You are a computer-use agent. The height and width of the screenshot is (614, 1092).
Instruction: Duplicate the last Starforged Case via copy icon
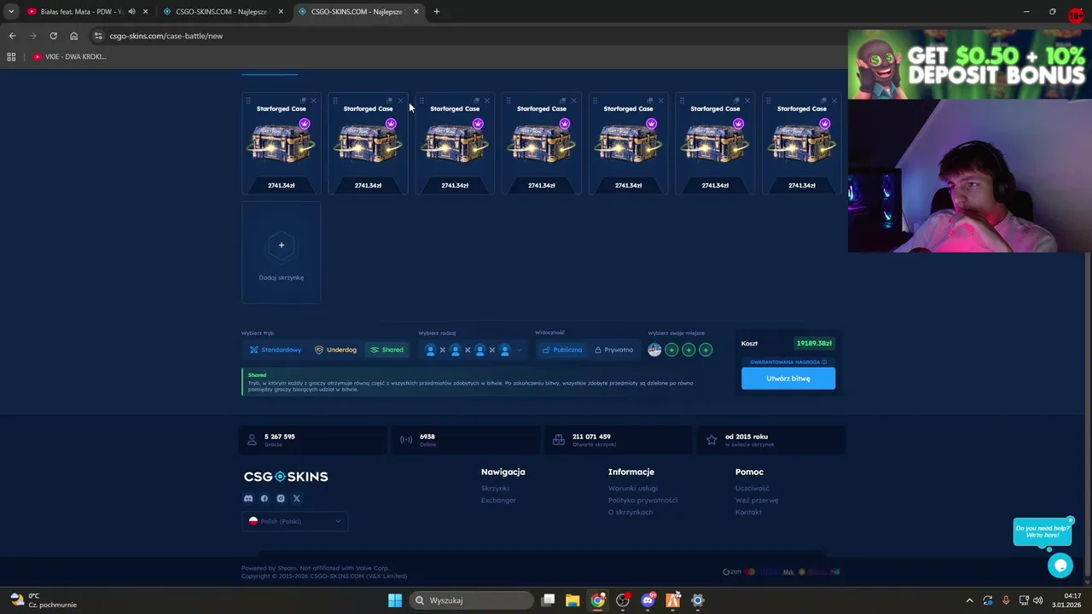(823, 101)
